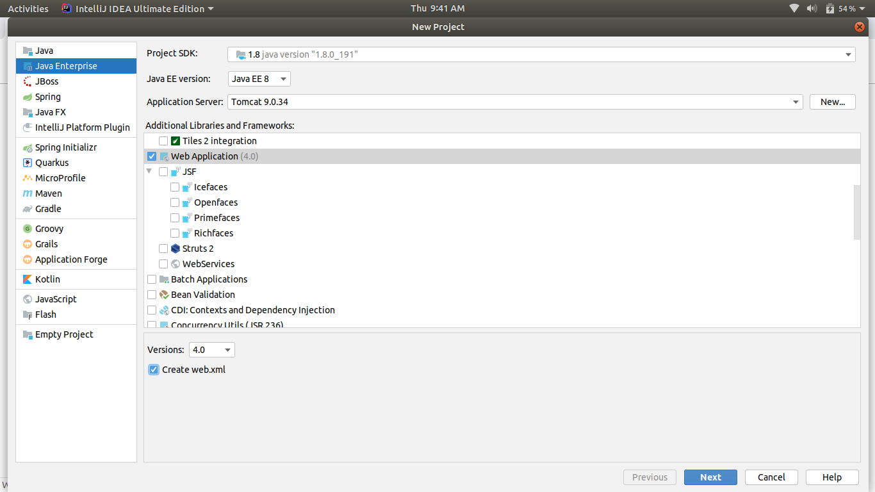Click the New... server button

[x=833, y=102]
